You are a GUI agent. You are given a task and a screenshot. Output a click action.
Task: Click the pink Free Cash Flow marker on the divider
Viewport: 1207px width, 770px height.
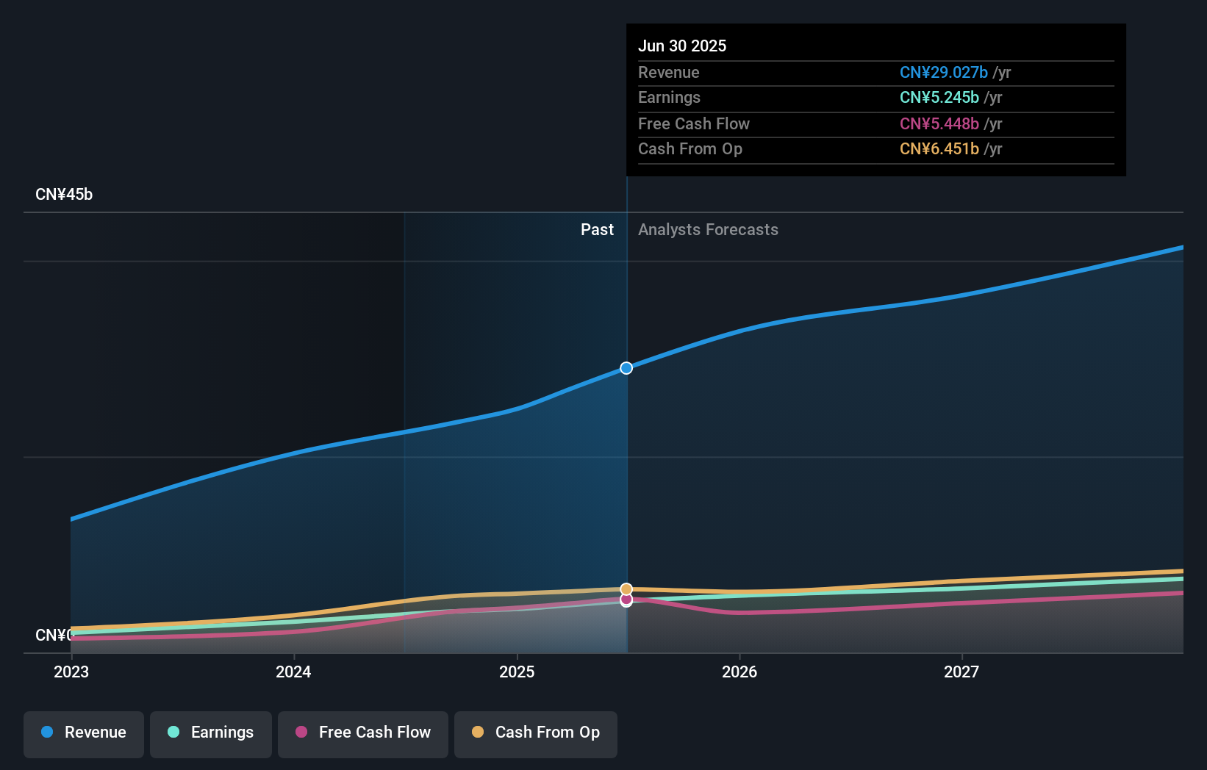(x=626, y=601)
